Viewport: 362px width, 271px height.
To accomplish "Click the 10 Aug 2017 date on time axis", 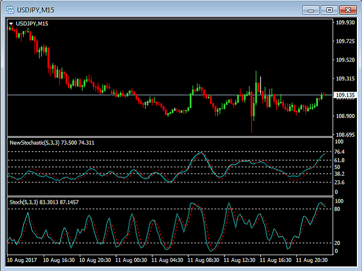I will tap(21, 261).
